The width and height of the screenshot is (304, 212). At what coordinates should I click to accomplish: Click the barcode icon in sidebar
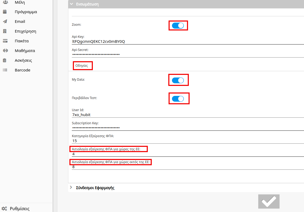pos(5,70)
